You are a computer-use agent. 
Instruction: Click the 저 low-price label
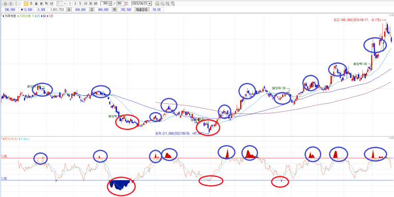[x=114, y=10]
